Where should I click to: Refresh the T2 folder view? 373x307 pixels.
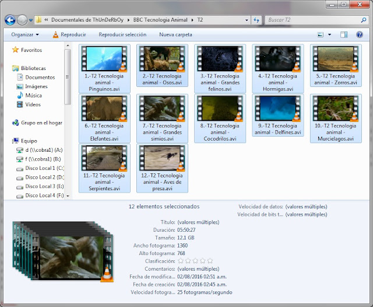click(x=256, y=20)
